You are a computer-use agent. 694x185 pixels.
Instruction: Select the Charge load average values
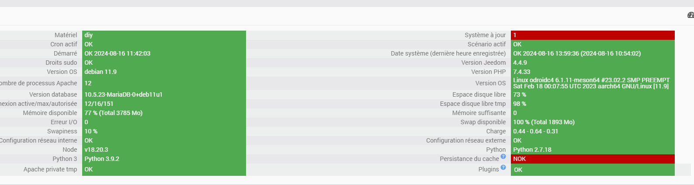pyautogui.click(x=535, y=131)
